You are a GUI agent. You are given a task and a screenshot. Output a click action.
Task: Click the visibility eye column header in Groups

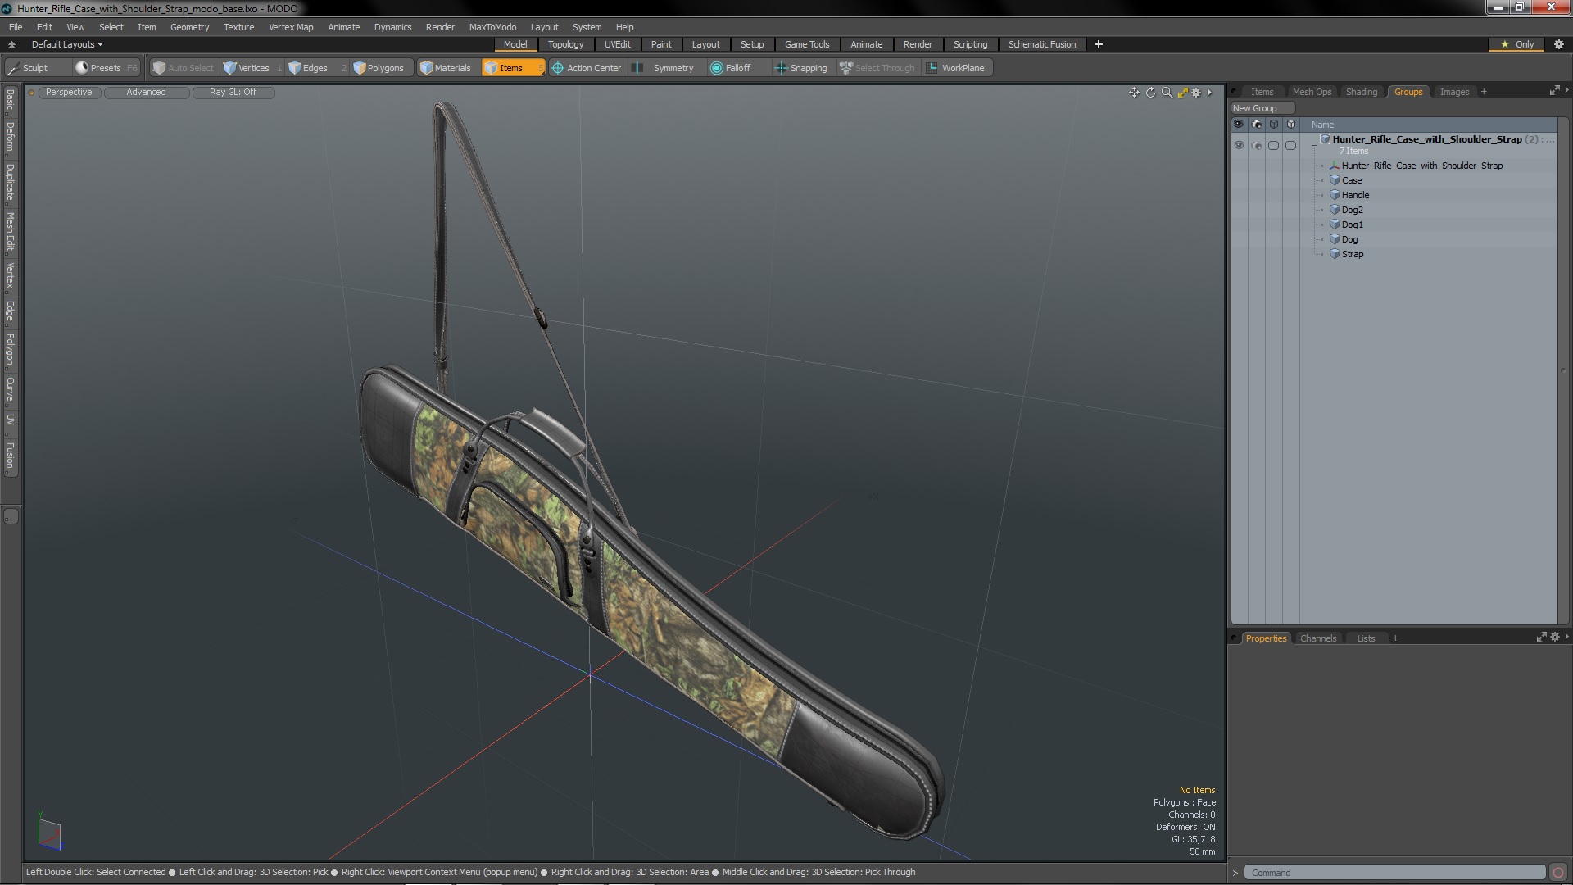coord(1239,125)
